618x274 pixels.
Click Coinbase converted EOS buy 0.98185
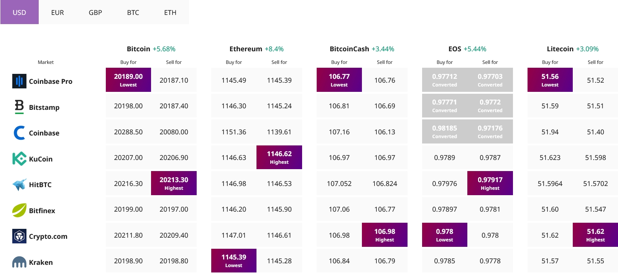pos(445,132)
